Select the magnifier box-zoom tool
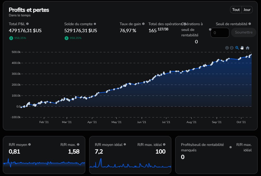This screenshot has width=261, height=176. coord(237,48)
